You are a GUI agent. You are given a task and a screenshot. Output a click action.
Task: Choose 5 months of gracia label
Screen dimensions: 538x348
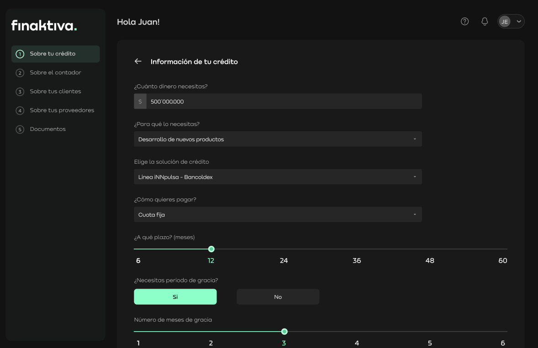pyautogui.click(x=430, y=343)
